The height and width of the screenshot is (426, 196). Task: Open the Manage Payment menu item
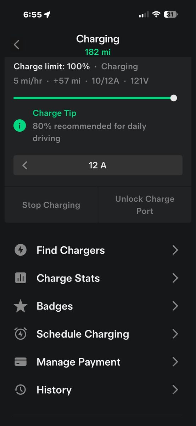point(98,362)
